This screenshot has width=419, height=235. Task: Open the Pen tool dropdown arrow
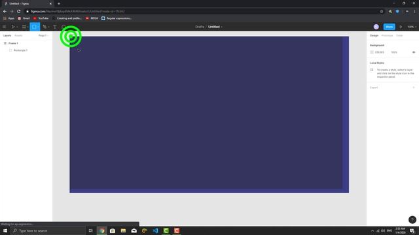click(x=48, y=27)
